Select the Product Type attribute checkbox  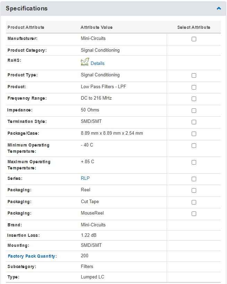coord(194,76)
